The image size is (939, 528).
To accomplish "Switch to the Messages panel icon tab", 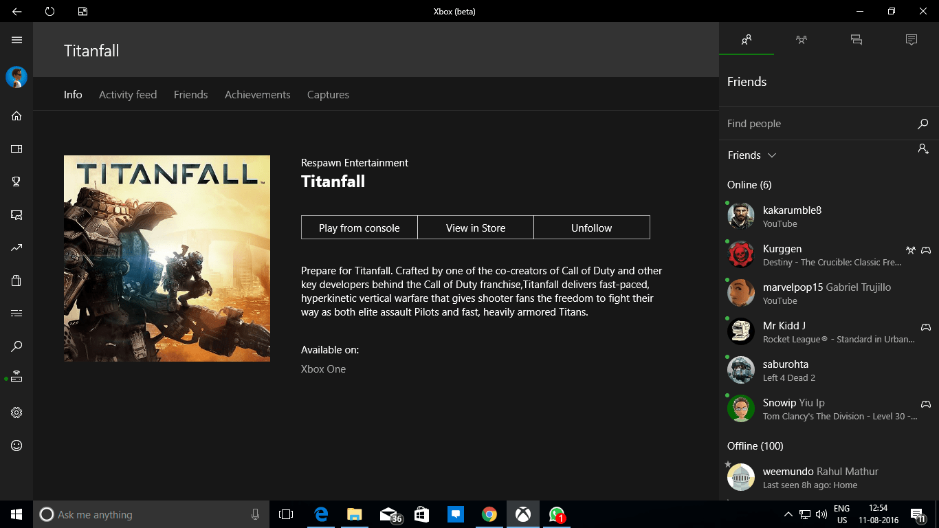I will 857,40.
